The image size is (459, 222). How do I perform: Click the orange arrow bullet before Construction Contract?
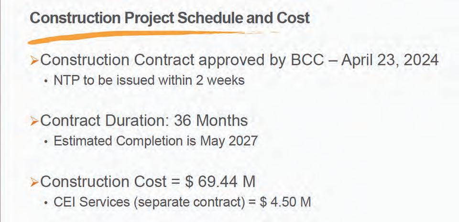click(34, 61)
